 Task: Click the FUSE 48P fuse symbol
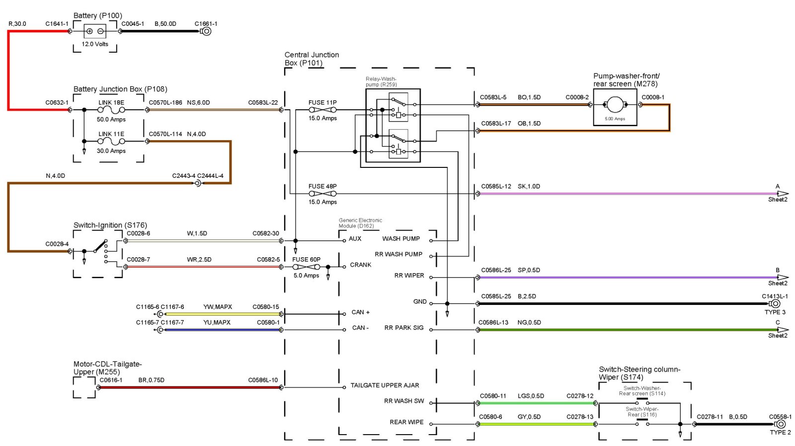coord(322,194)
